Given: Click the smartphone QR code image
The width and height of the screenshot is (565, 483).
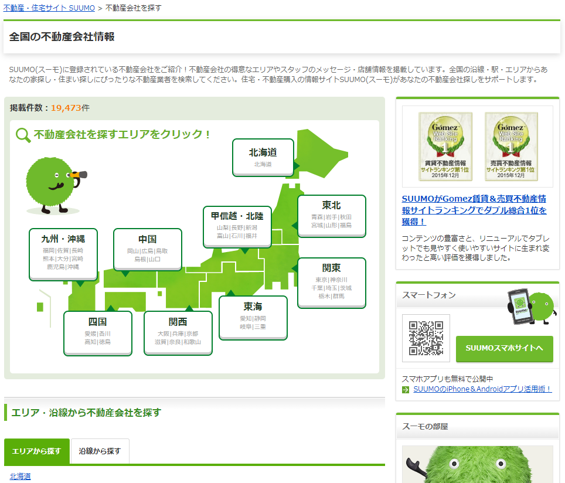Looking at the screenshot, I should [x=426, y=338].
